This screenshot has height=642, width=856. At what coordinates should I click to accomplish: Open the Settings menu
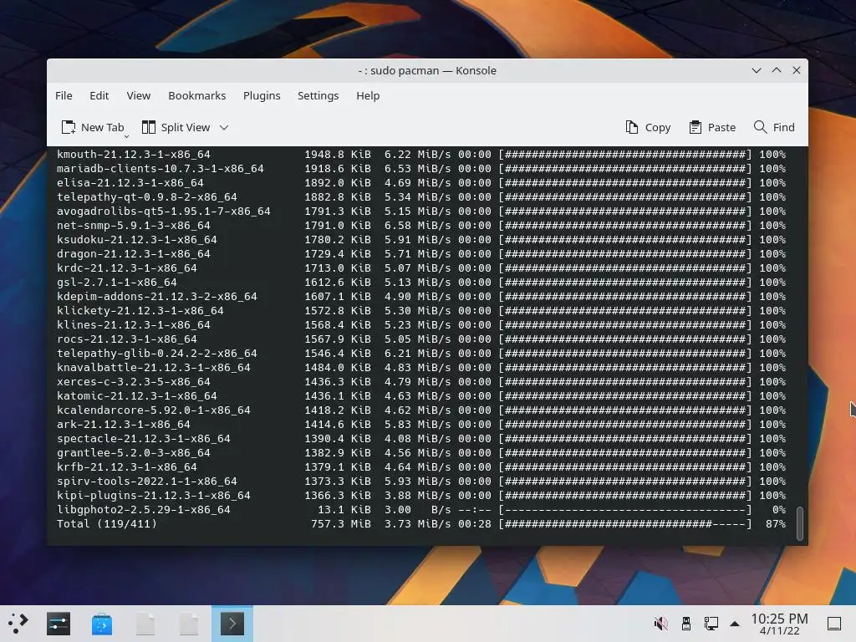point(318,95)
